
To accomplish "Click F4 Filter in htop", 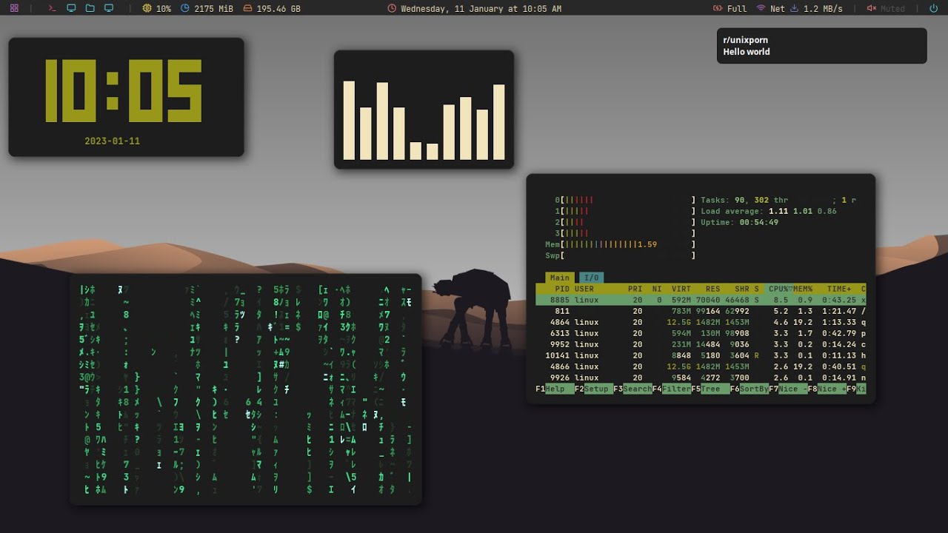I will click(x=671, y=389).
